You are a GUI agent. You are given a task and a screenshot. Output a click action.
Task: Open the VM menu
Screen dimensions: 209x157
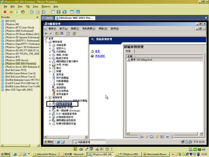click(28, 7)
